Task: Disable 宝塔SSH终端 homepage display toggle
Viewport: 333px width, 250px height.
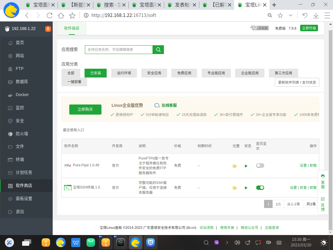Action: pos(260,187)
